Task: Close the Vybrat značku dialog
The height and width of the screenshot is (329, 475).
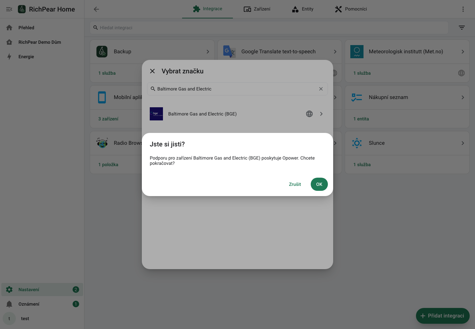Action: (152, 71)
